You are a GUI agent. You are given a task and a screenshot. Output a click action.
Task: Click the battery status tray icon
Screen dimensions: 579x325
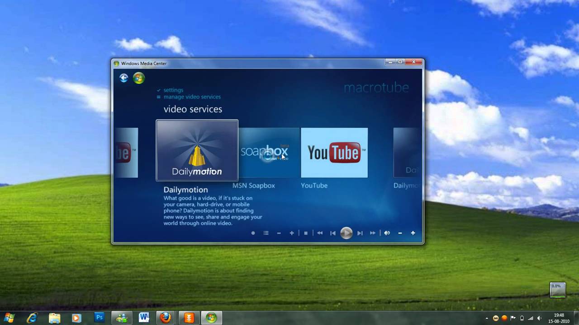click(x=522, y=318)
